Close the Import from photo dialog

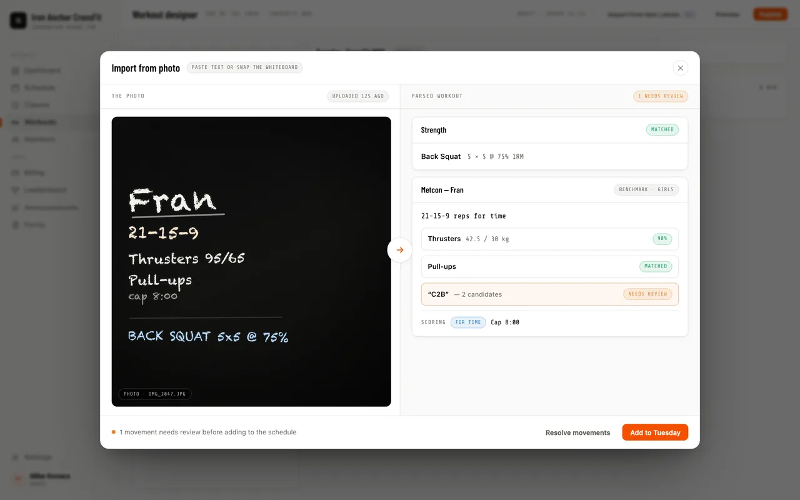(x=681, y=68)
